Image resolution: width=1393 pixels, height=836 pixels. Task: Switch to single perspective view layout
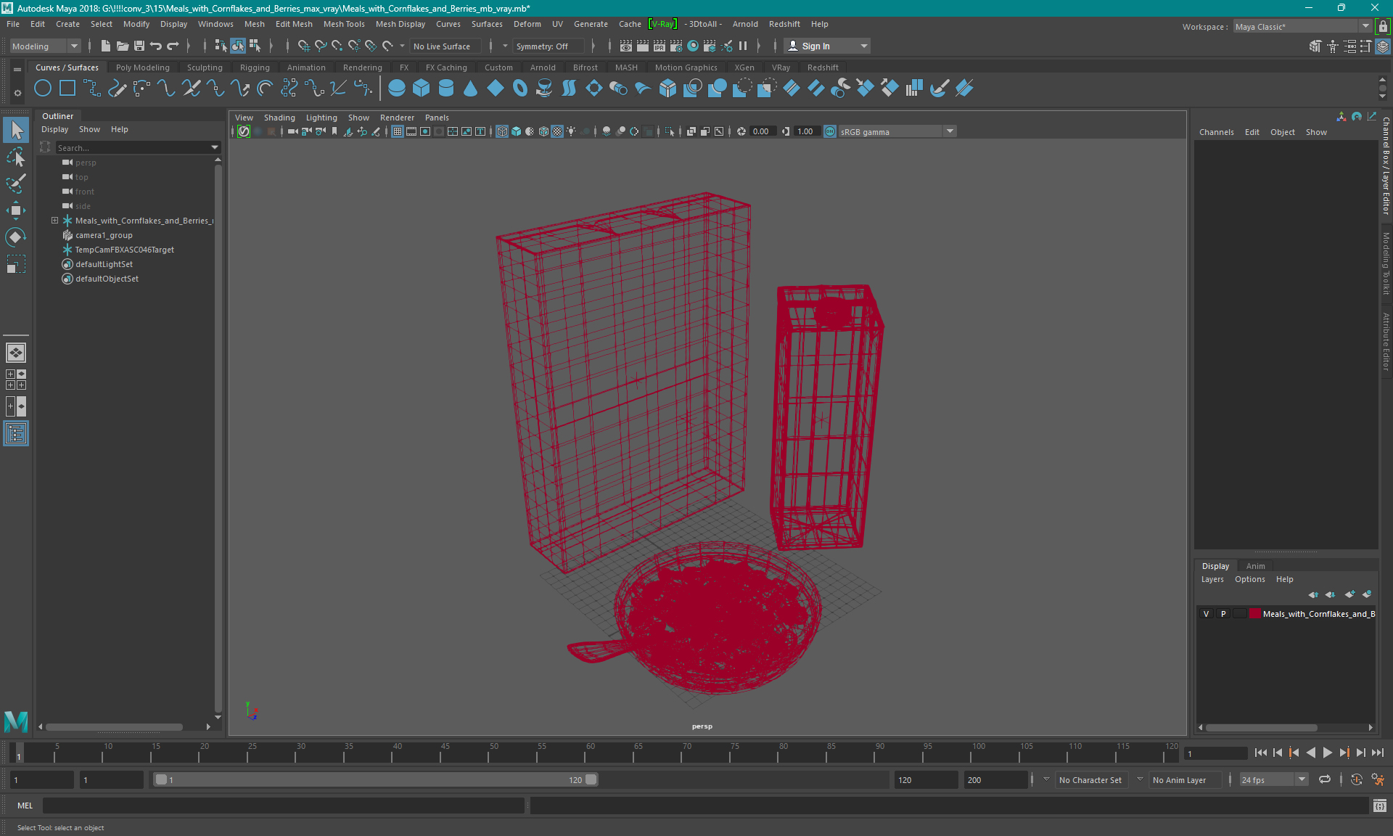coord(16,353)
